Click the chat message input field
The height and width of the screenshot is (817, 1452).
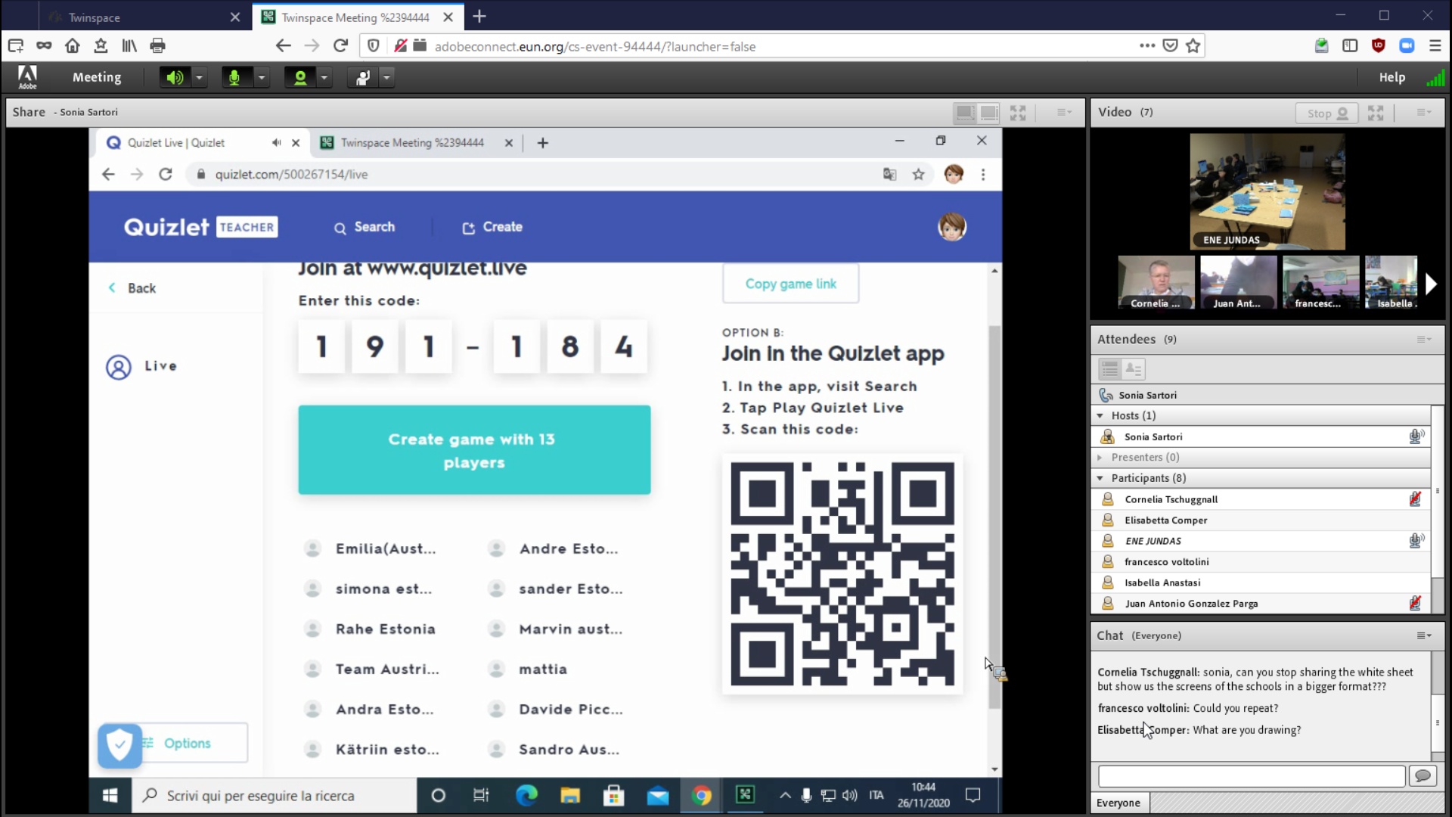[1252, 776]
